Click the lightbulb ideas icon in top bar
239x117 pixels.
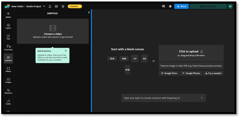tap(63, 6)
